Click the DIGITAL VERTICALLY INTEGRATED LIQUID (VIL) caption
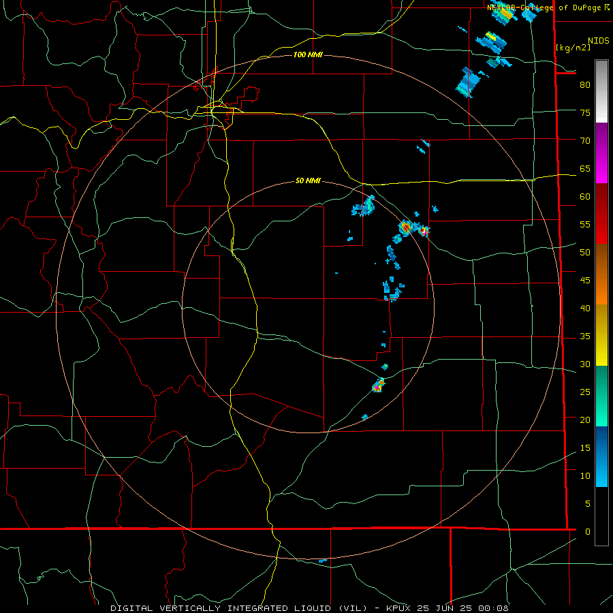Screen dimensions: 613x613 [240, 608]
